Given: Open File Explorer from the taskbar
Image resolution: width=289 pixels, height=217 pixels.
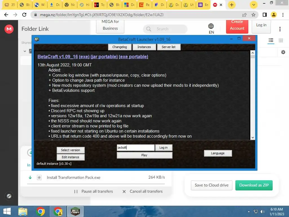Looking at the screenshot, I should [23, 211].
